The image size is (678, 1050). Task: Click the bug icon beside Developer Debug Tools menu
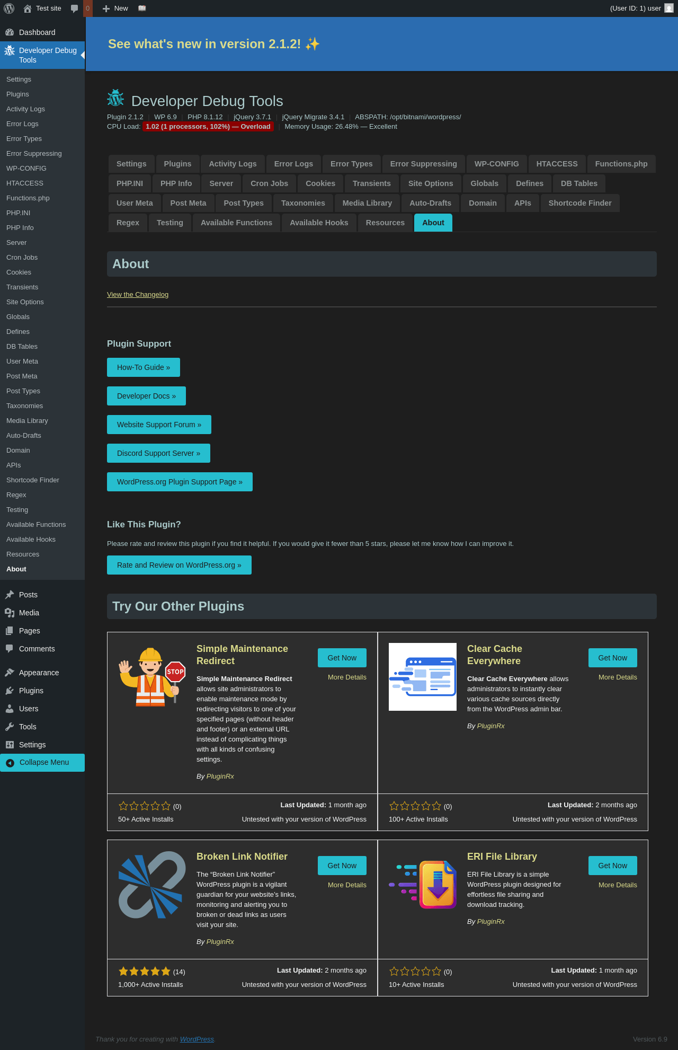coord(10,50)
